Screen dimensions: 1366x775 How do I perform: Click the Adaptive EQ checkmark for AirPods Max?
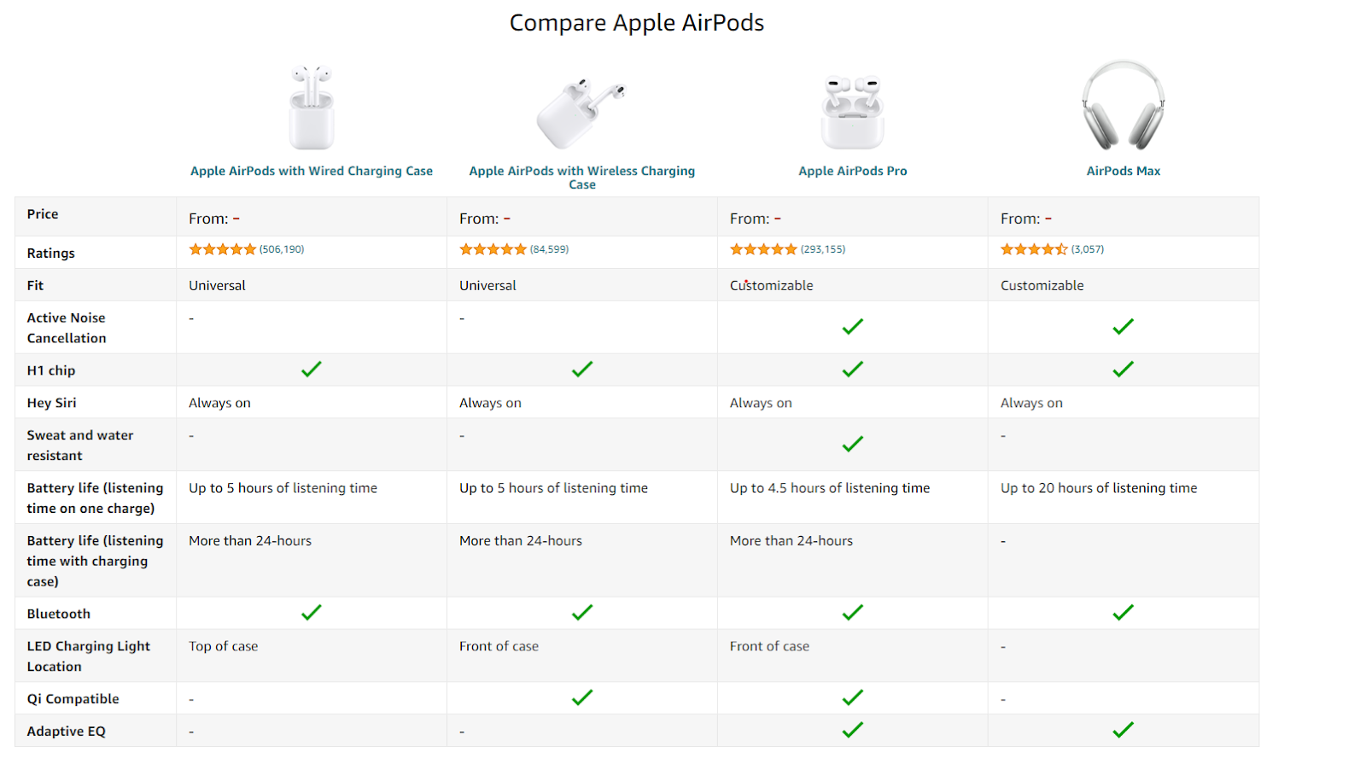pos(1123,730)
